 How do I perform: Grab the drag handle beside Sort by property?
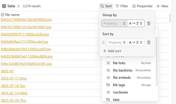[x=104, y=42]
